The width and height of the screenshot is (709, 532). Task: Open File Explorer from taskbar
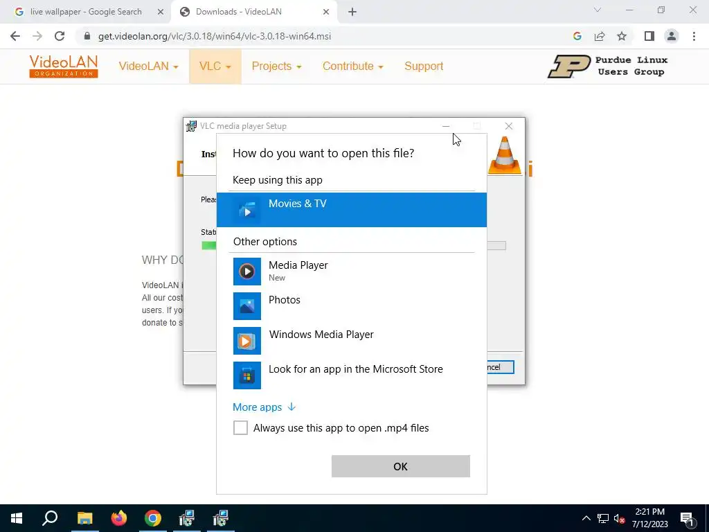coord(84,518)
